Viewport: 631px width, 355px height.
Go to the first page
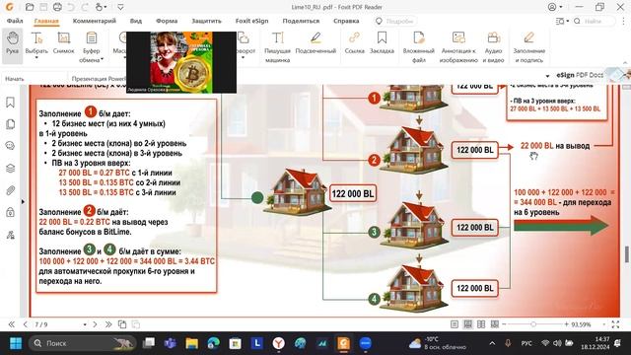(x=11, y=324)
